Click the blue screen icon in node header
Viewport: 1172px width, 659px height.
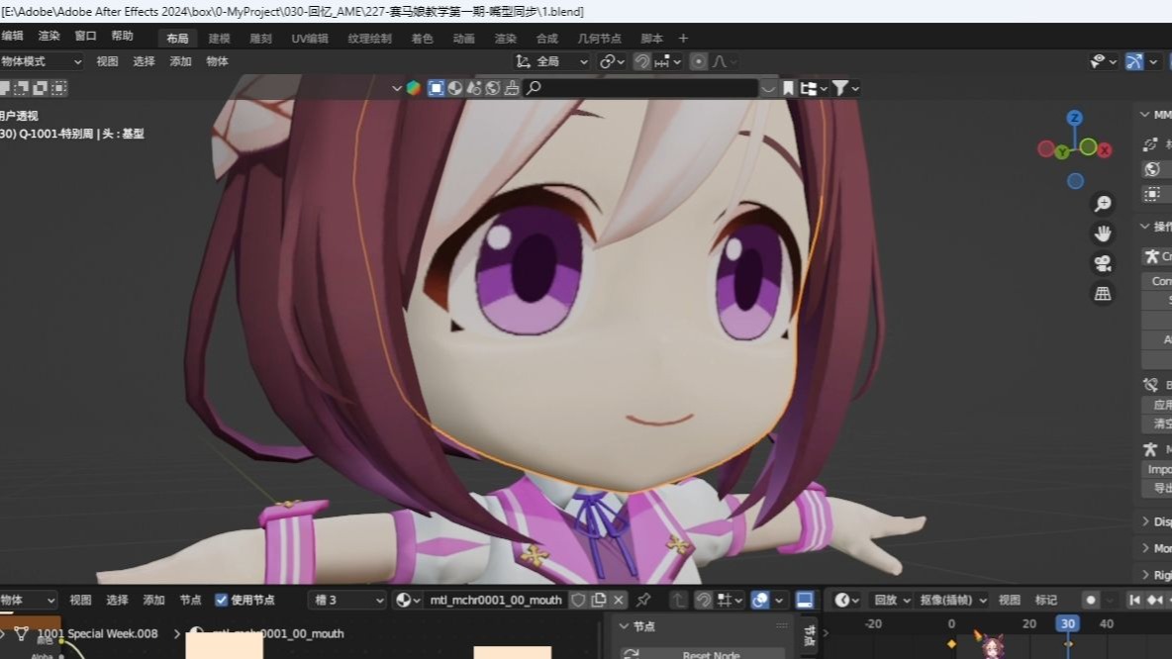coord(805,600)
